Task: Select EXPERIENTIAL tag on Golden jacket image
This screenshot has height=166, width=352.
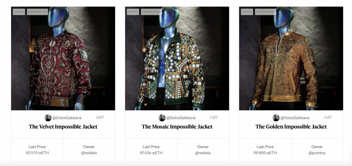Action: pyautogui.click(x=266, y=12)
